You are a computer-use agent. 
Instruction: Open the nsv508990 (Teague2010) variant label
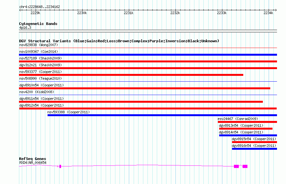(40, 78)
